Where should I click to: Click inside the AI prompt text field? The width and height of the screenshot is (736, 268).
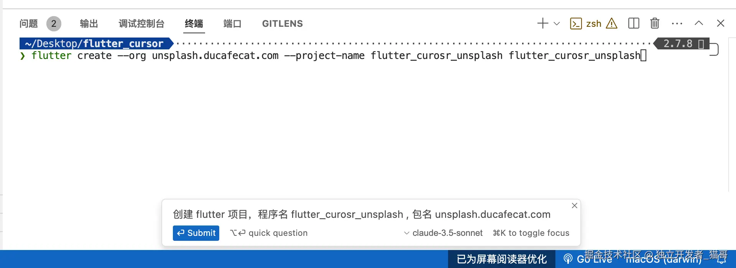pyautogui.click(x=361, y=214)
